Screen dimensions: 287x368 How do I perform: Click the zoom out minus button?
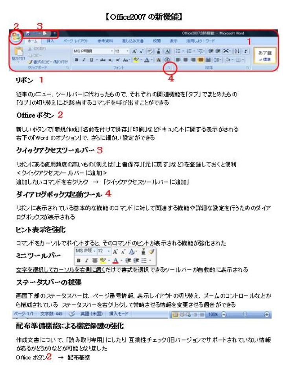[224, 315]
